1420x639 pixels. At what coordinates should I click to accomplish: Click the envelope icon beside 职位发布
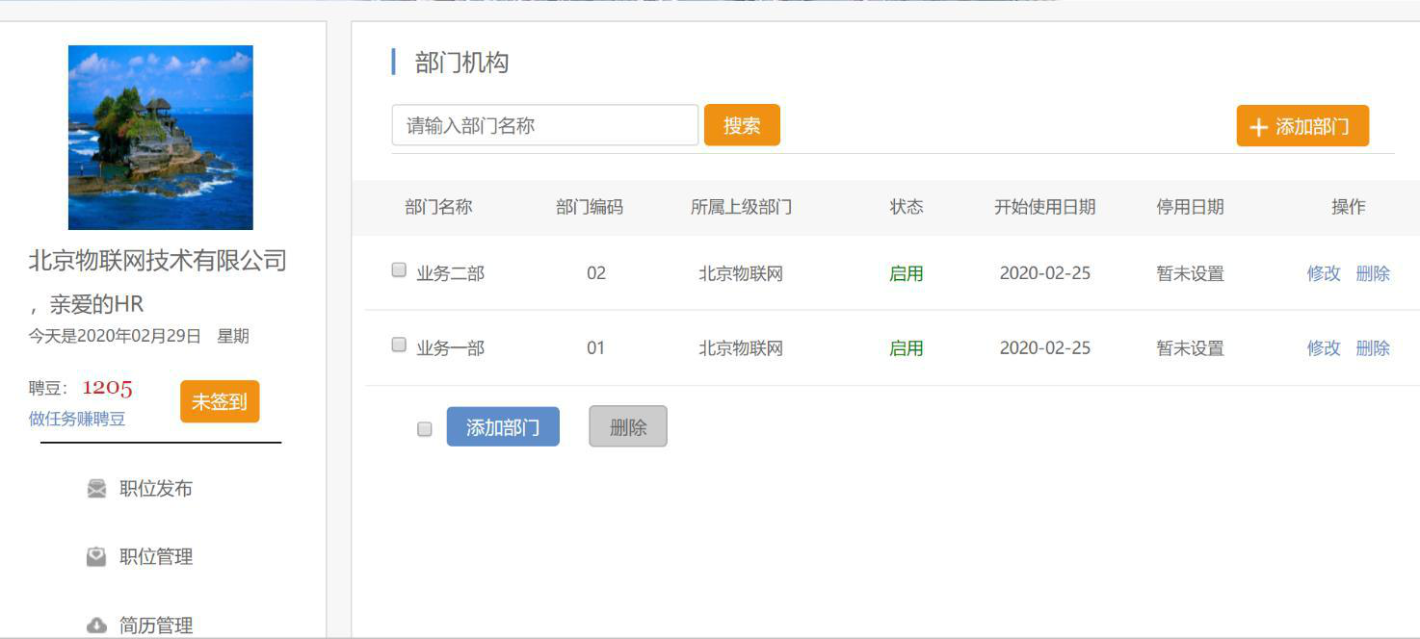tap(96, 489)
